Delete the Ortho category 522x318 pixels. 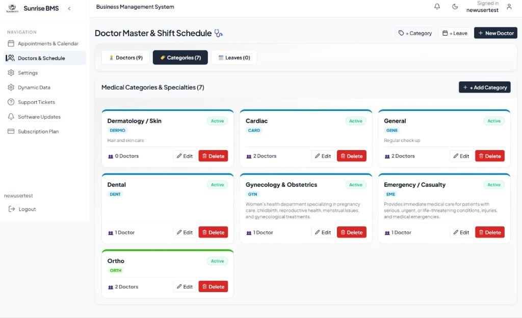coord(214,287)
